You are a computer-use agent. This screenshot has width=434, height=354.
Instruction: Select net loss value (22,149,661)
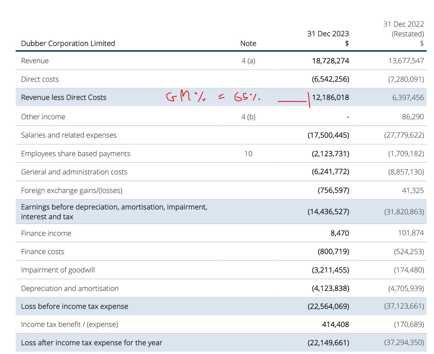click(328, 343)
